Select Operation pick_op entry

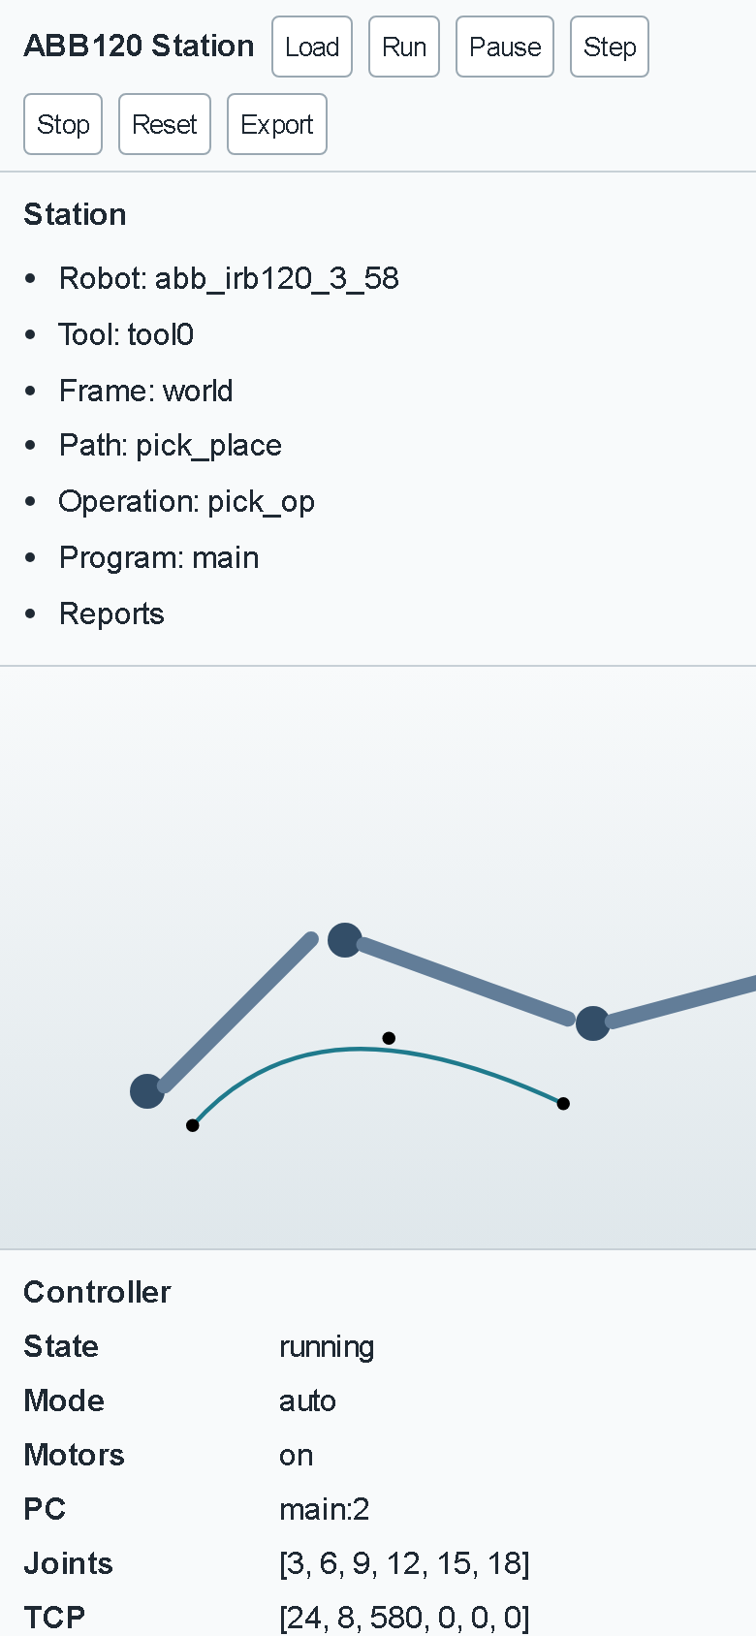pos(186,502)
